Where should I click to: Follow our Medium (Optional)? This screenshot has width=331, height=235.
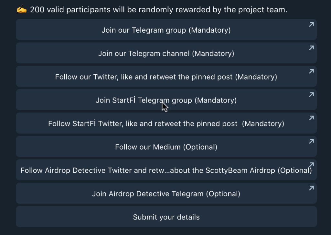(166, 146)
